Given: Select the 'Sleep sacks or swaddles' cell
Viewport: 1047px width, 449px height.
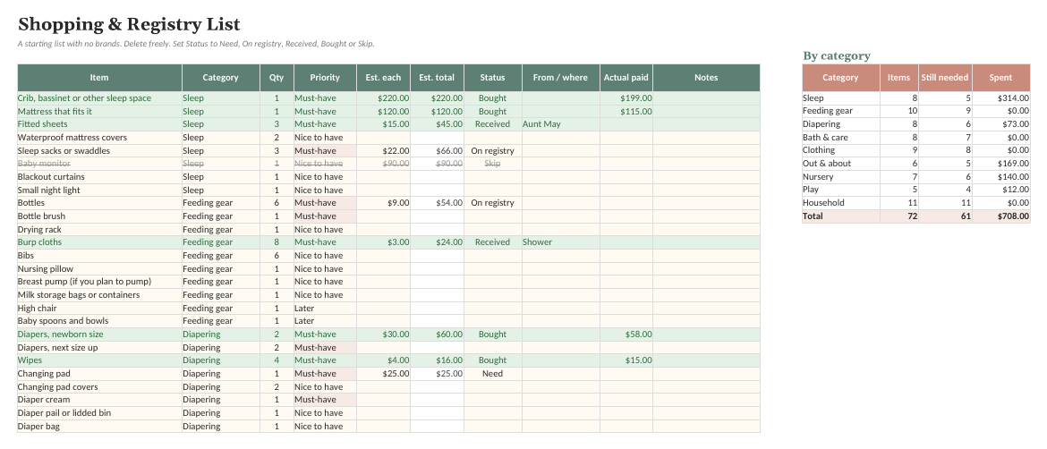Looking at the screenshot, I should tap(99, 151).
